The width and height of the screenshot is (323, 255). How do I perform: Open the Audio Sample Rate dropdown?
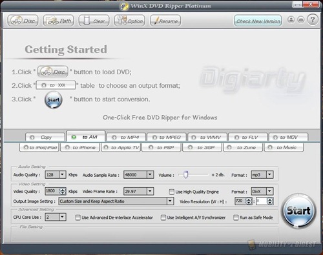click(151, 174)
